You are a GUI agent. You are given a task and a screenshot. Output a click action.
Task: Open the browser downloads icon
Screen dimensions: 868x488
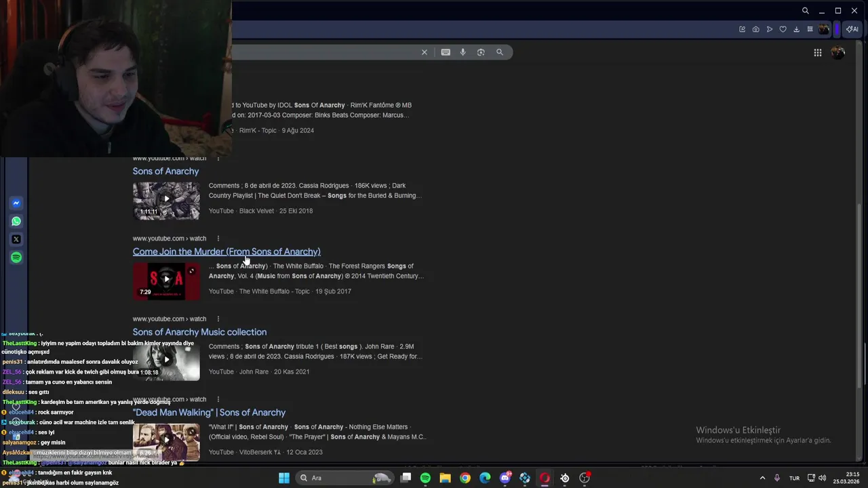pos(796,29)
